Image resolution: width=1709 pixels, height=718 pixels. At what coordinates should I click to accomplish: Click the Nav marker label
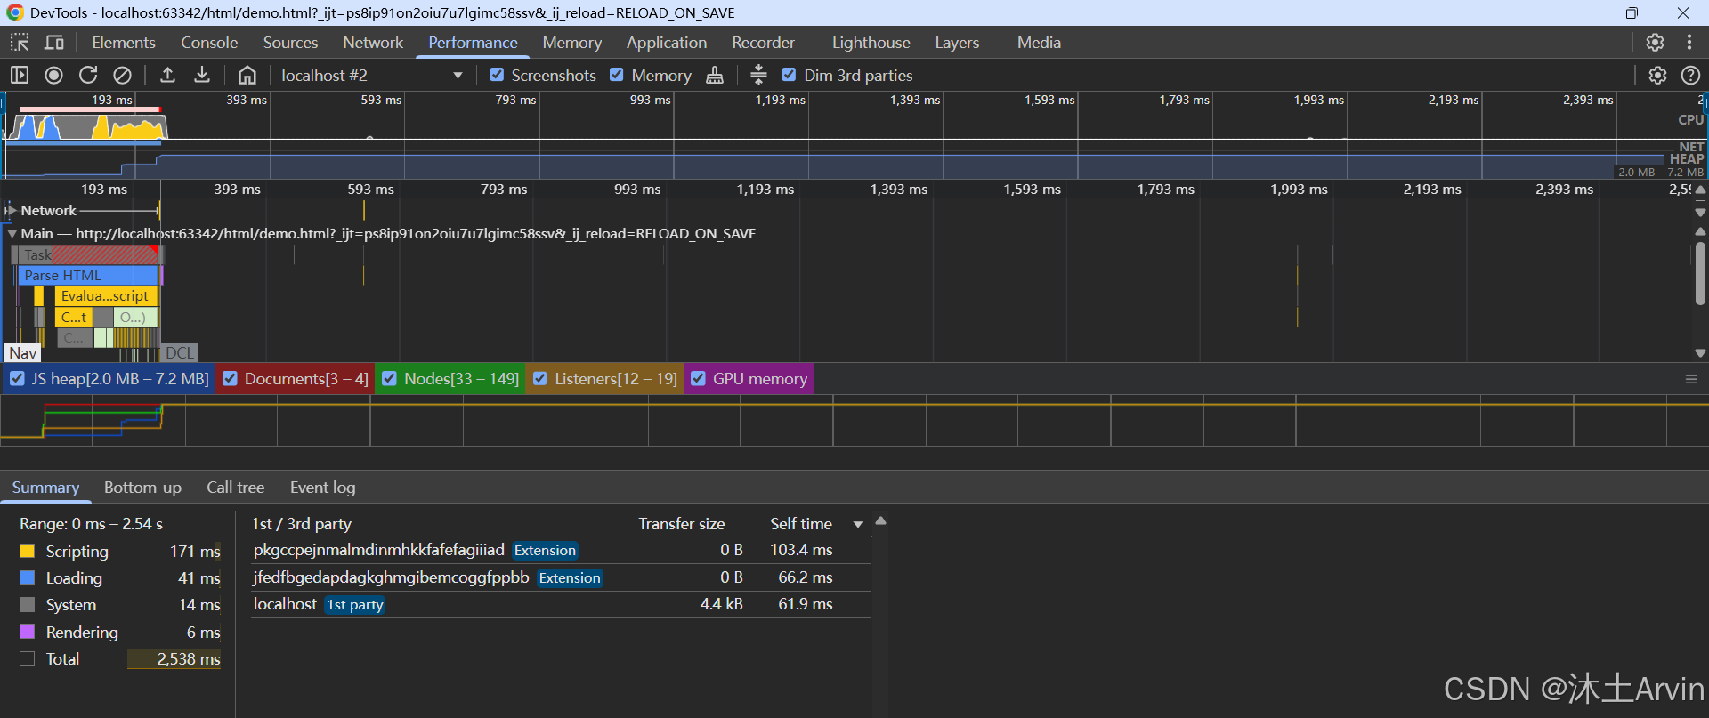coord(22,353)
